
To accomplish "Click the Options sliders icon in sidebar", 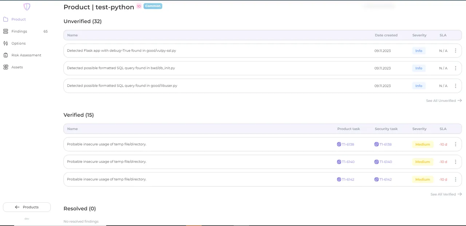I will [x=5, y=43].
